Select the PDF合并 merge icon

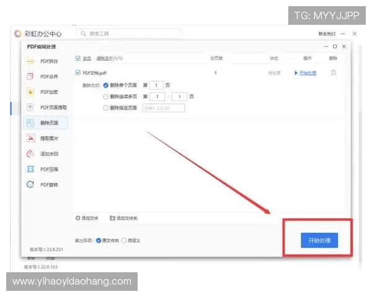pos(30,77)
